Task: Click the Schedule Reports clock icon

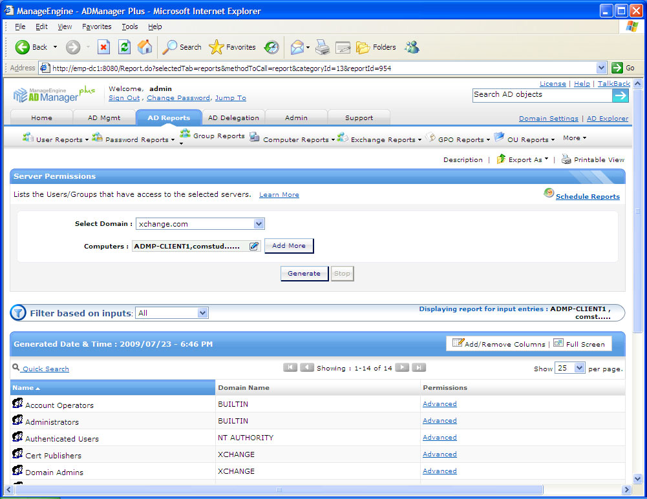Action: point(548,193)
